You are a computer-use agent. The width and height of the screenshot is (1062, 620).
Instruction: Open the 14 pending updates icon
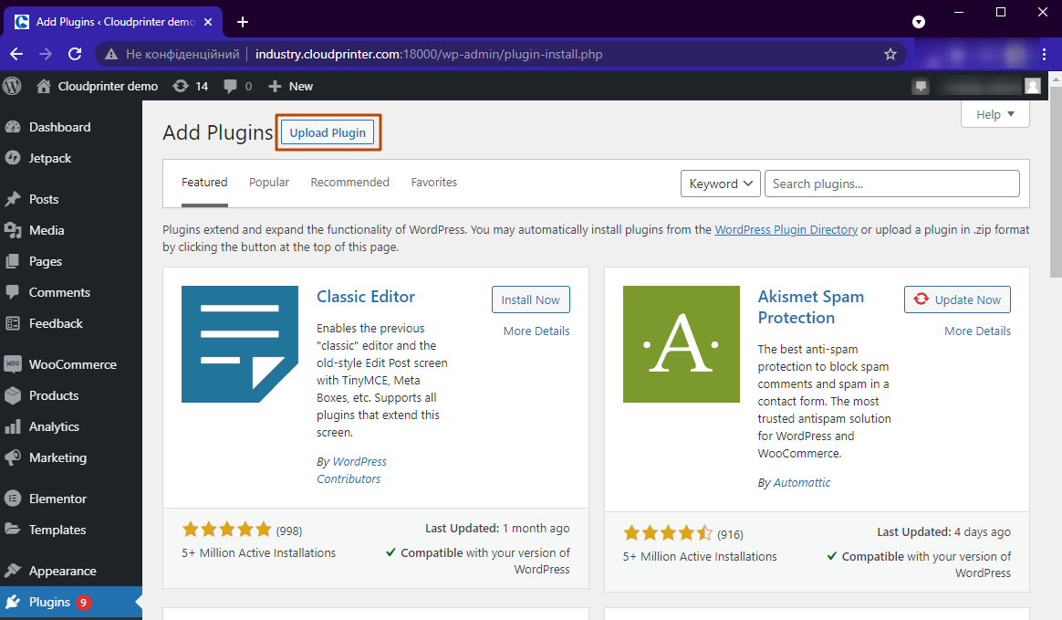pyautogui.click(x=180, y=86)
